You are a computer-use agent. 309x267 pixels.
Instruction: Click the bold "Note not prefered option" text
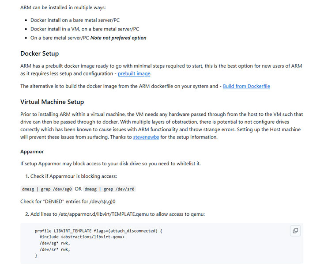pyautogui.click(x=118, y=38)
